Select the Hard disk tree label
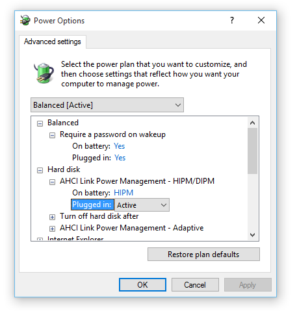The image size is (297, 311). (x=64, y=169)
